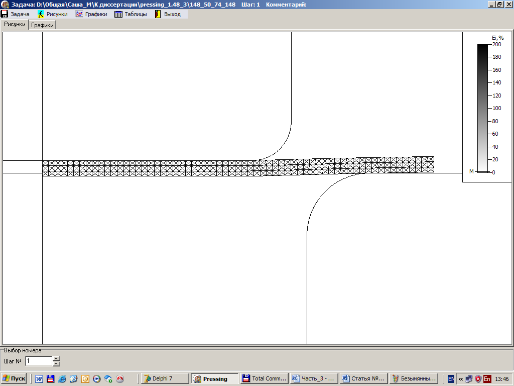This screenshot has height=386, width=514.
Task: Click the Ei,% grayscale legend bar
Action: pyautogui.click(x=482, y=108)
